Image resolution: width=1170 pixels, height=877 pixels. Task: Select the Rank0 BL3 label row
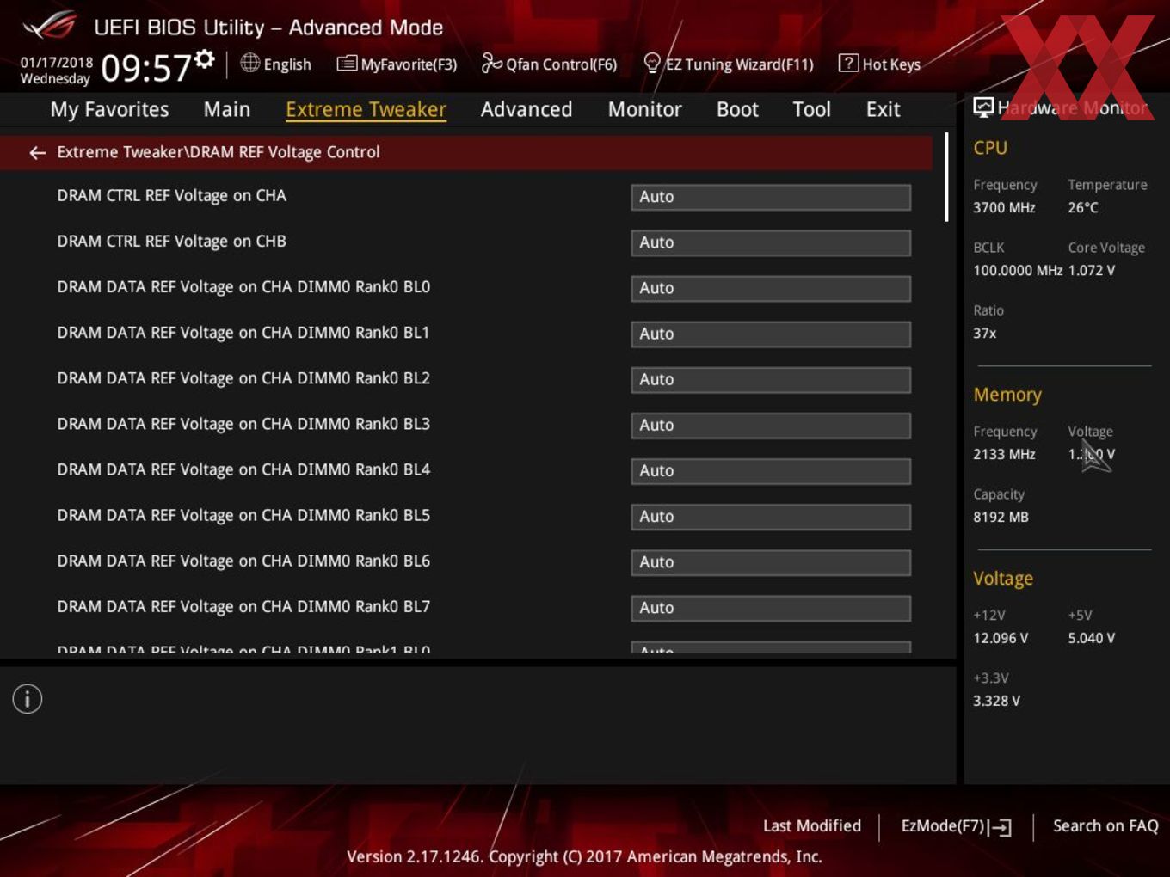[x=243, y=424]
